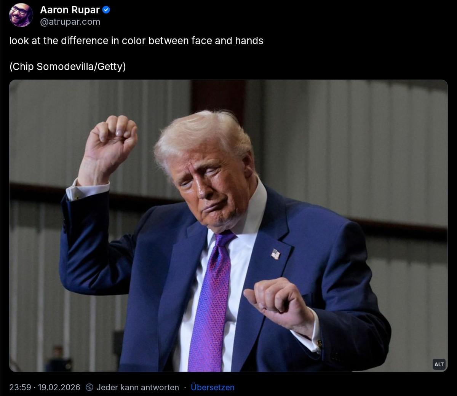Open Aaron Rupar's profile avatar

click(x=21, y=15)
